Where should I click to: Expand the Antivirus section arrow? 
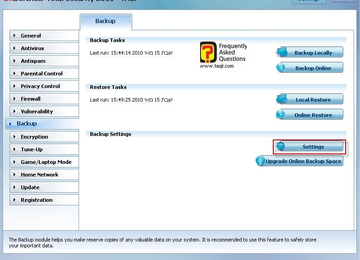tap(14, 48)
